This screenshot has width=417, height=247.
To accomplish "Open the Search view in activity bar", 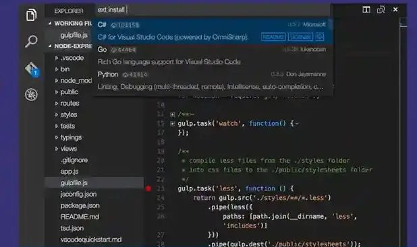I will tap(31, 41).
